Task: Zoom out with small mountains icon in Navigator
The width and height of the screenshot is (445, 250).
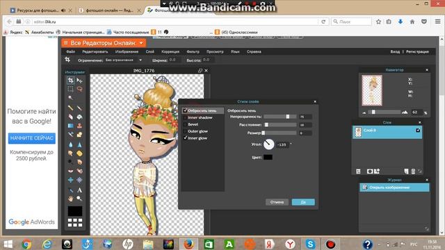Action: pyautogui.click(x=364, y=112)
